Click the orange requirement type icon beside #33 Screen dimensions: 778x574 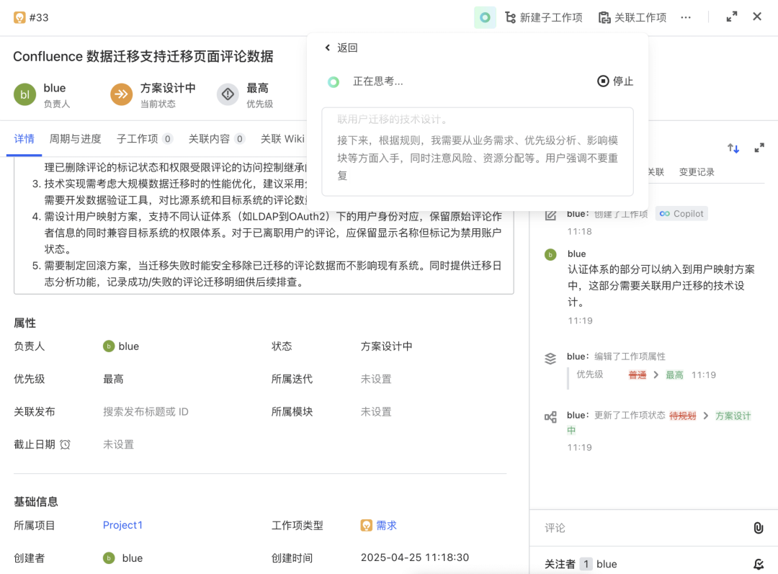click(x=19, y=17)
